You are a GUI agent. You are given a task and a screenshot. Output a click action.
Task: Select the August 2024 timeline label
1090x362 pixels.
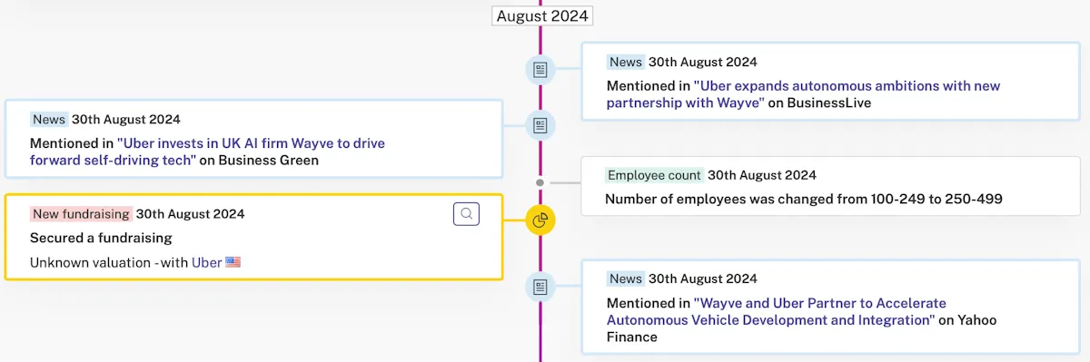(x=542, y=15)
